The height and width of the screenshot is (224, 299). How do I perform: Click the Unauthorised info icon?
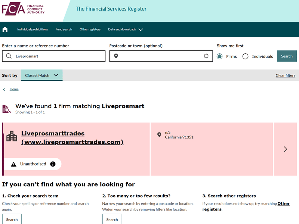click(53, 164)
